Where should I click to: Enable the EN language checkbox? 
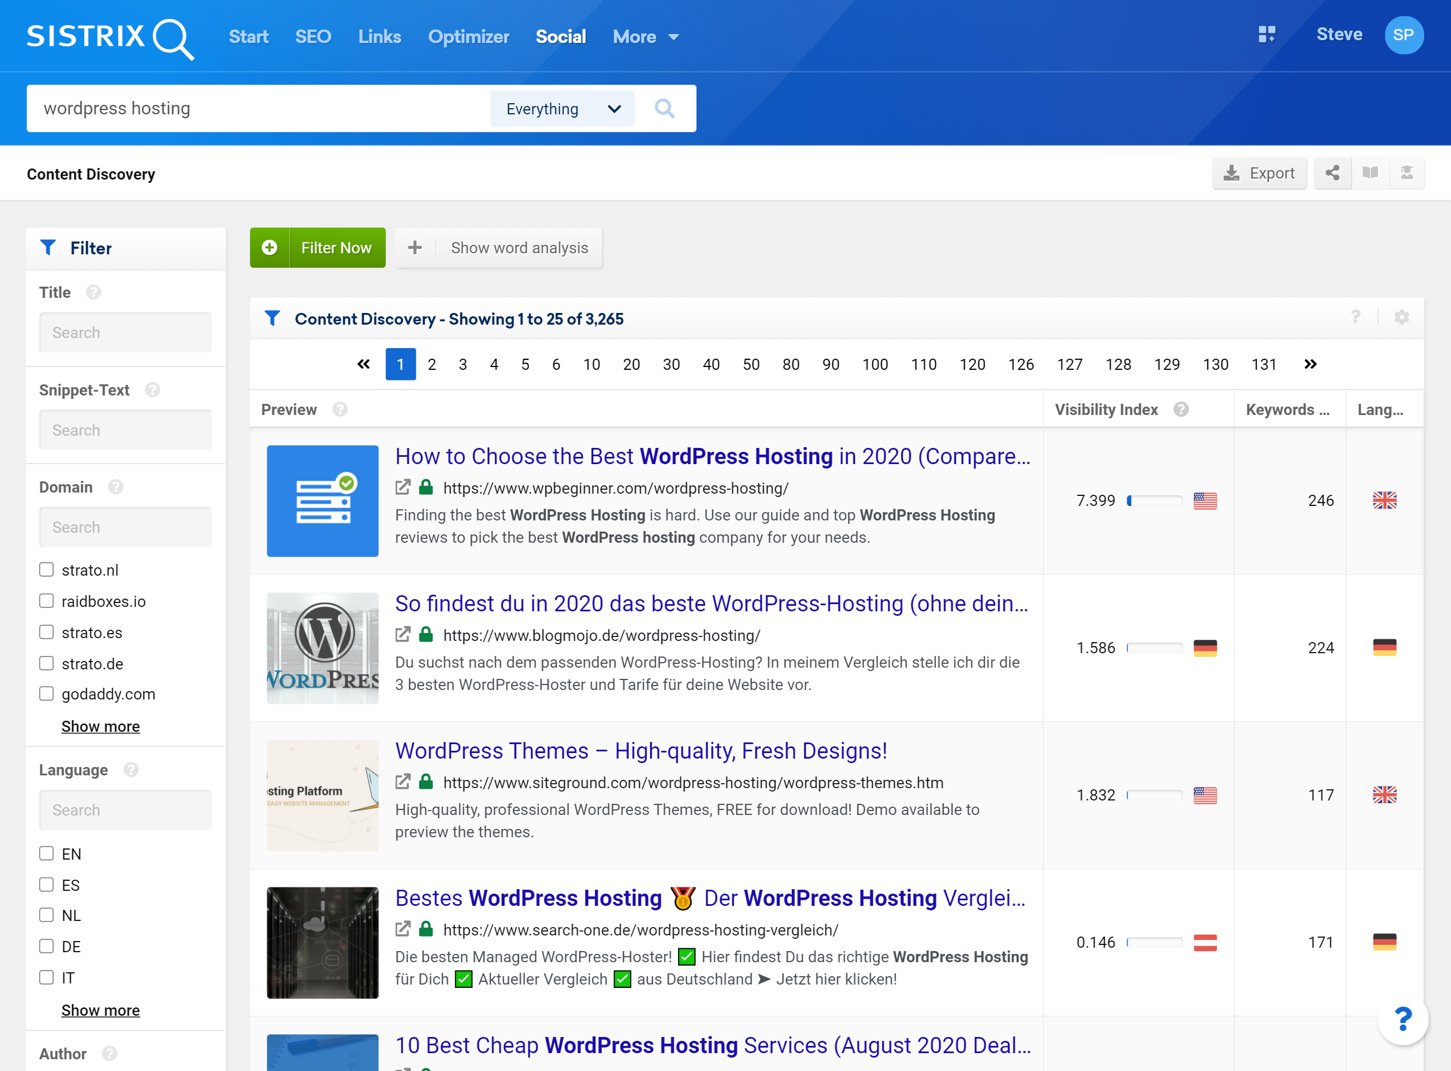point(46,853)
